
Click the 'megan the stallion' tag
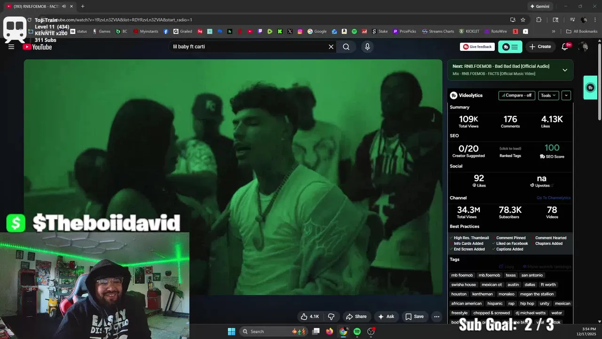coord(537,294)
